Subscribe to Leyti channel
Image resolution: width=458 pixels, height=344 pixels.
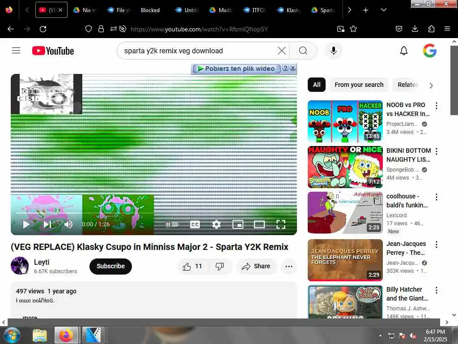[x=111, y=266]
